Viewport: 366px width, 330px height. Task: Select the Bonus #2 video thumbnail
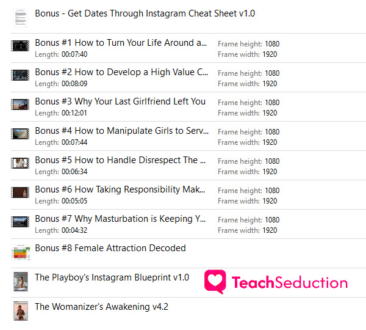20,75
